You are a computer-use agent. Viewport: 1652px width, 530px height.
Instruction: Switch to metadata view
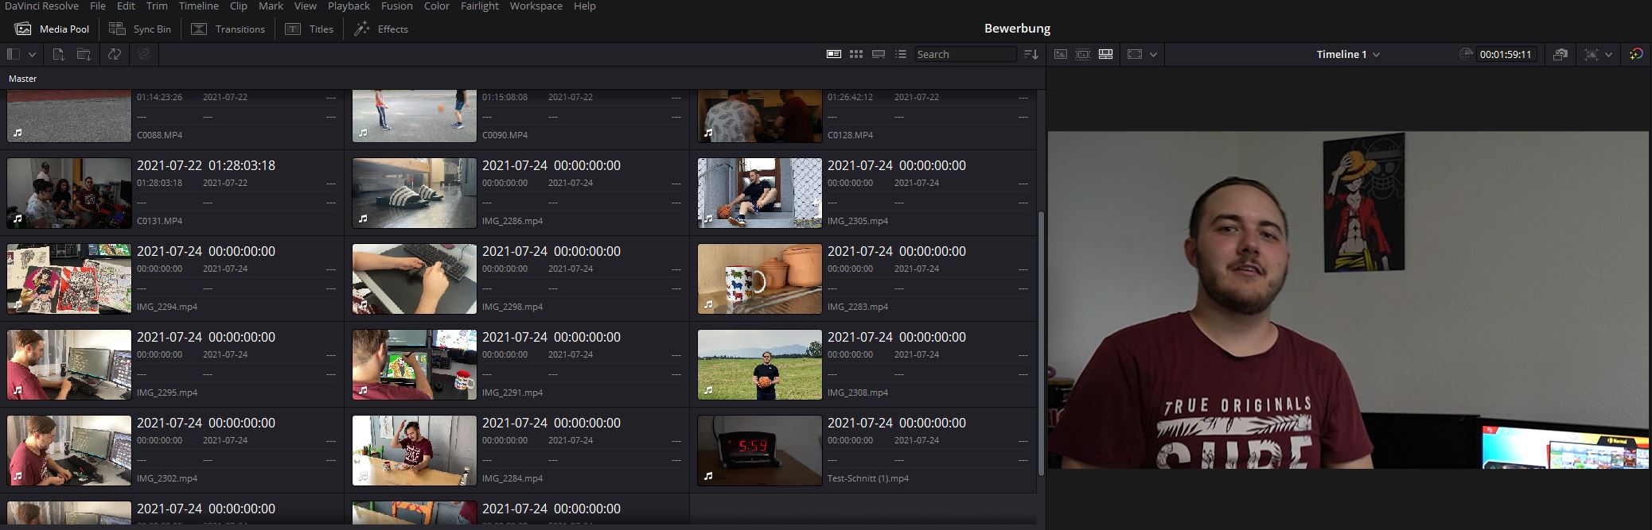(834, 54)
